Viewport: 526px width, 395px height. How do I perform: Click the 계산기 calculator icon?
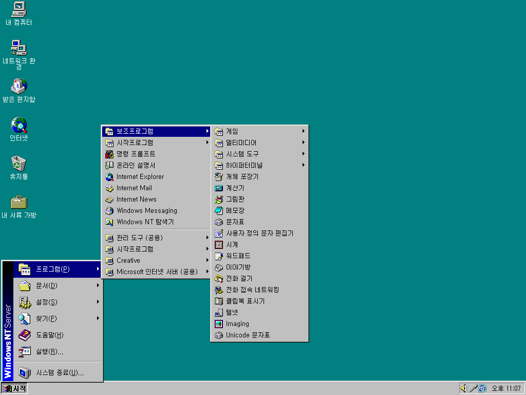(x=219, y=188)
